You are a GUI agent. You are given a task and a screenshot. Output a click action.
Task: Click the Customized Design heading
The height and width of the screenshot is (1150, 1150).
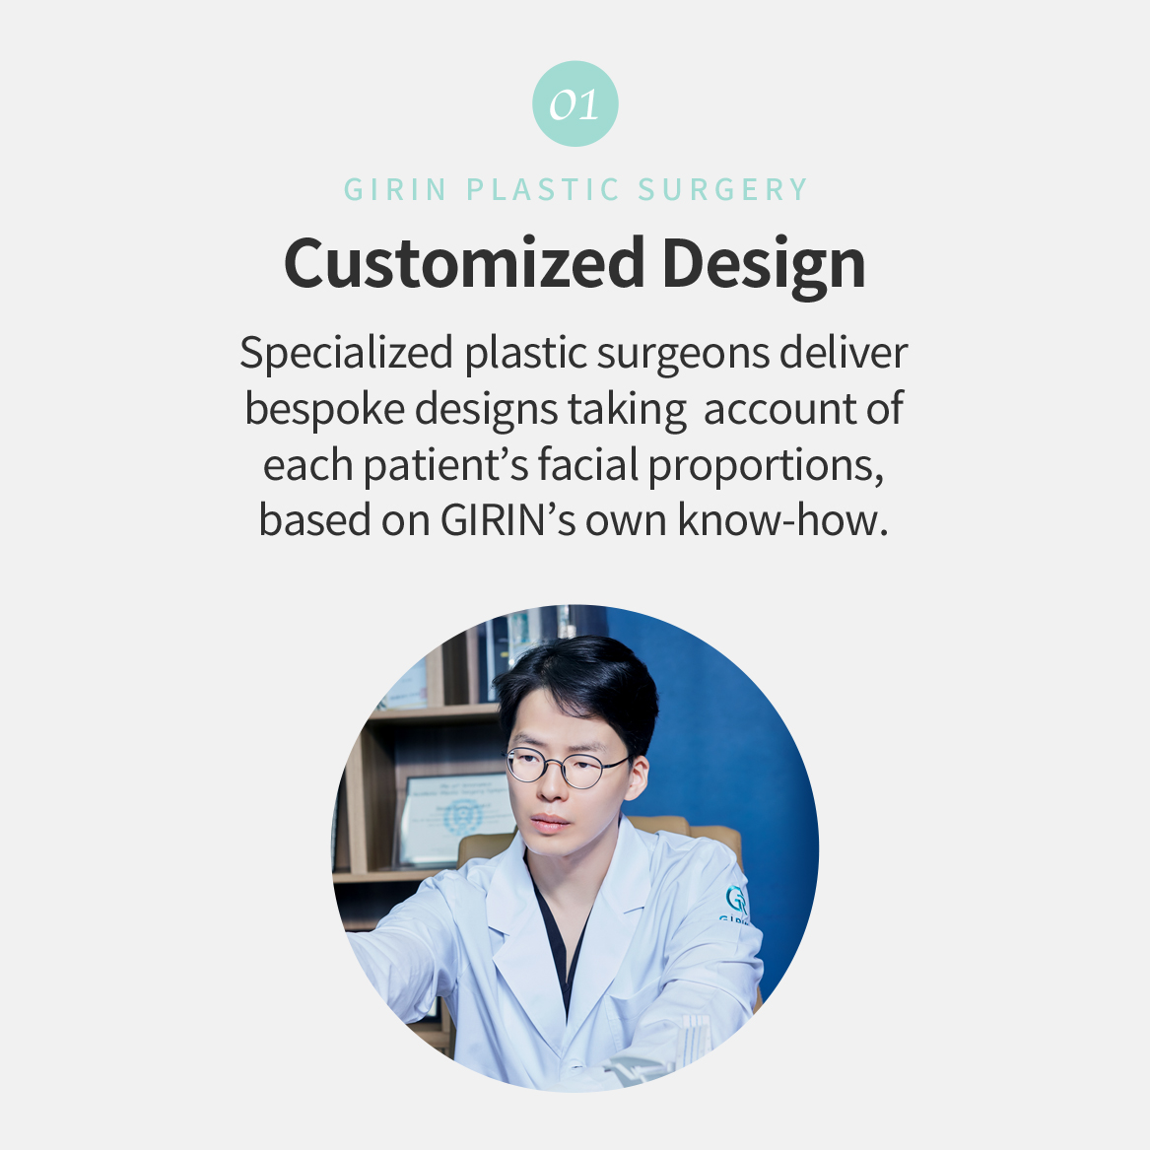[x=575, y=263]
